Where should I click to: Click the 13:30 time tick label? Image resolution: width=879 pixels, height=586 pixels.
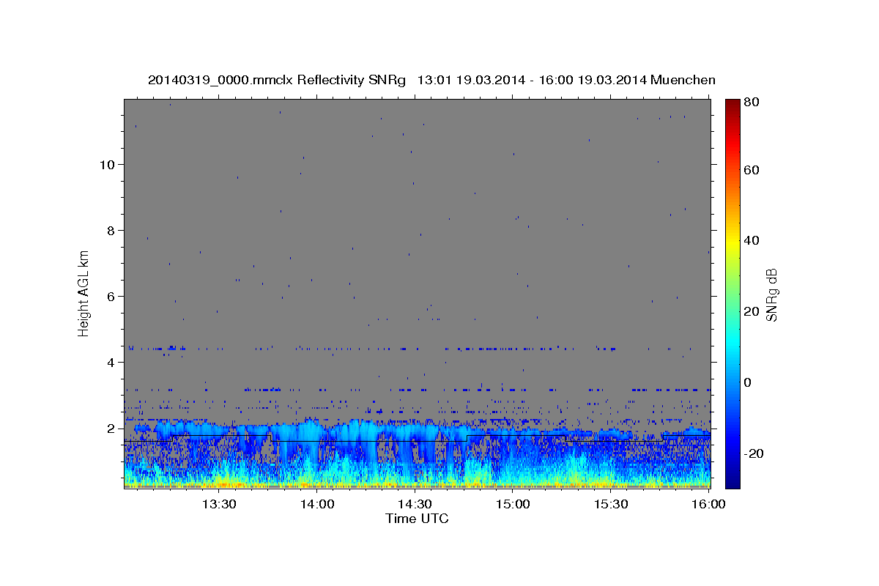218,505
